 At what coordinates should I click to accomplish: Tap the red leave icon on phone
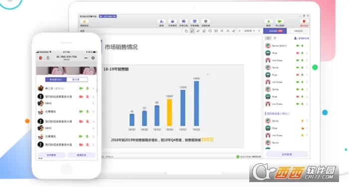coord(41,58)
